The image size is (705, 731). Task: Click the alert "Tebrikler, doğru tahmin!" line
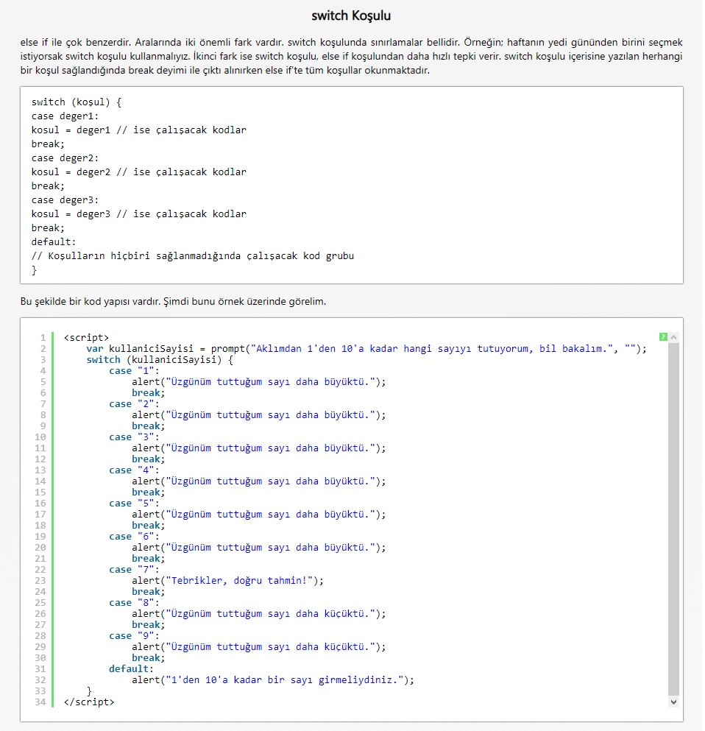click(227, 581)
